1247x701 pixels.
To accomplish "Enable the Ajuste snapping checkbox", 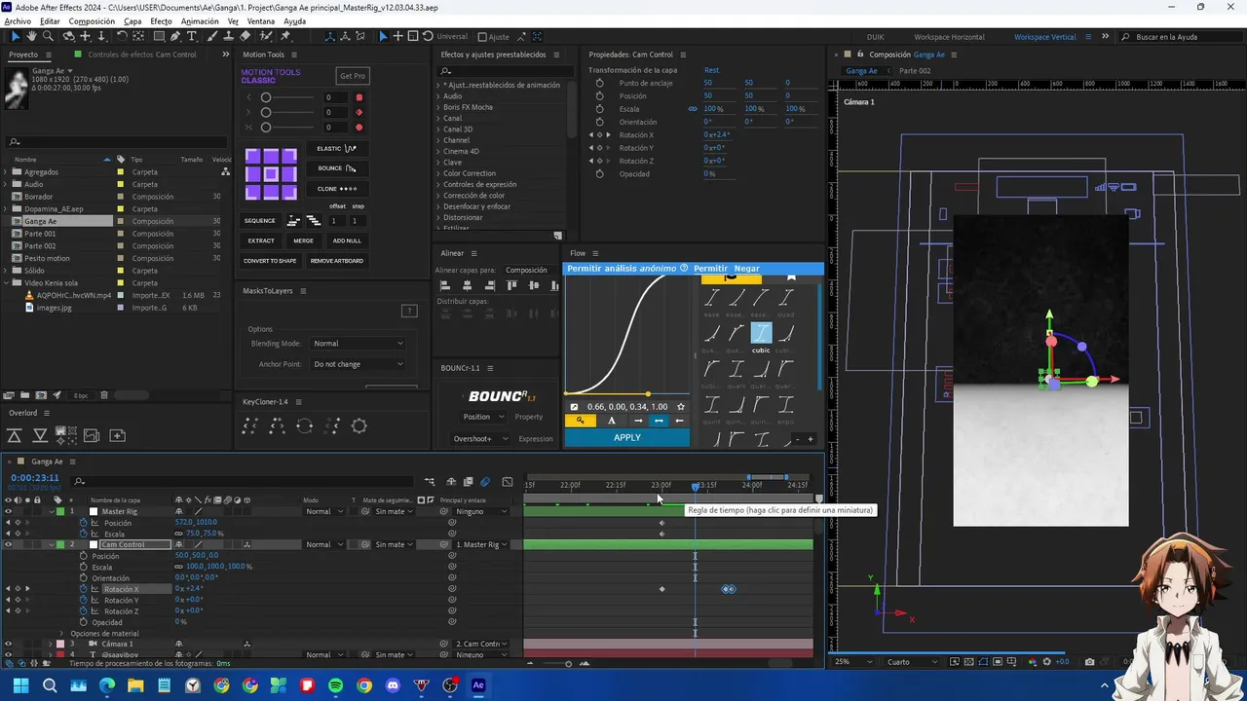I will pyautogui.click(x=481, y=37).
